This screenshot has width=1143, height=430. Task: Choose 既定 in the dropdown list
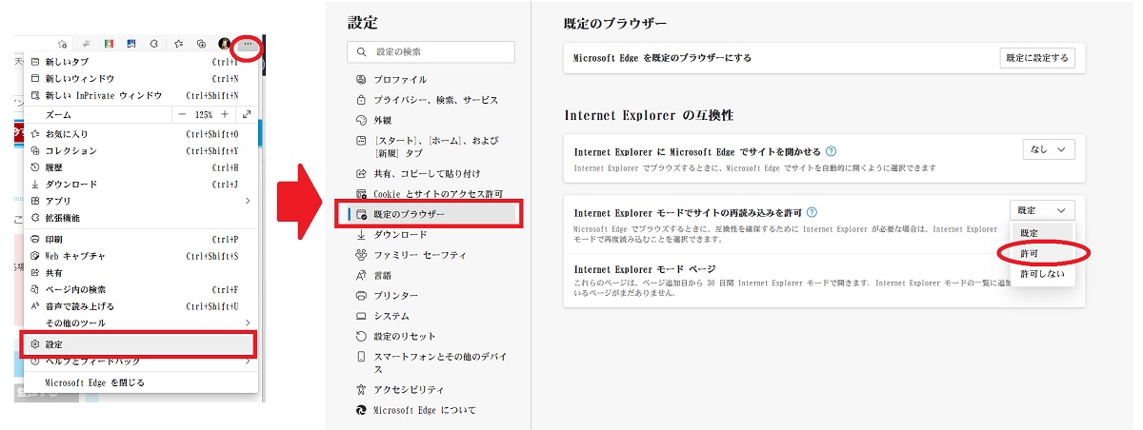[1042, 233]
